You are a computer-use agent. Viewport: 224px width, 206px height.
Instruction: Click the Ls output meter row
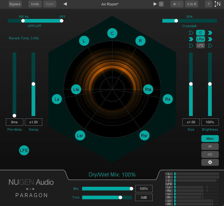click(x=192, y=187)
